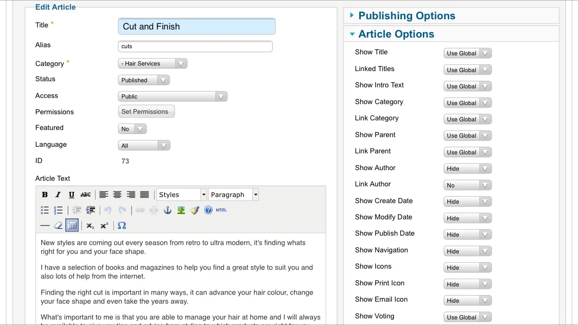Viewport: 578px width, 325px height.
Task: Justify text with full-align icon
Action: 144,194
